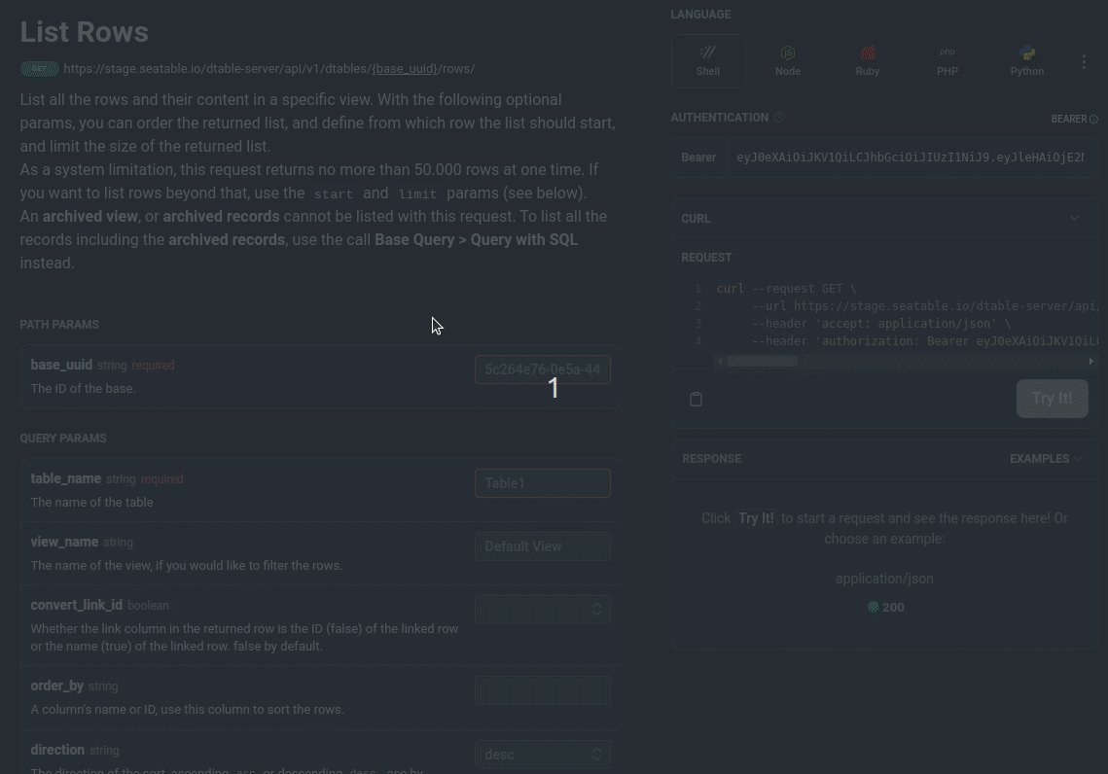1108x774 pixels.
Task: Select the Python language option
Action: (x=1026, y=61)
